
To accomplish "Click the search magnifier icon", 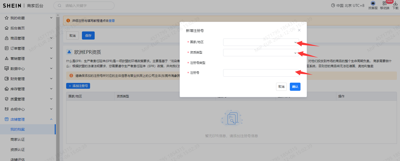I will (x=60, y=6).
